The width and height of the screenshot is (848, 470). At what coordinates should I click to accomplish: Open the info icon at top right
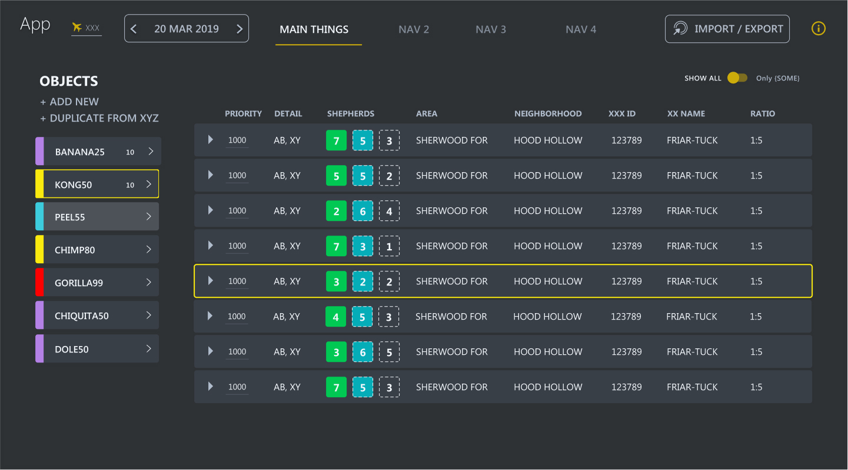tap(819, 28)
